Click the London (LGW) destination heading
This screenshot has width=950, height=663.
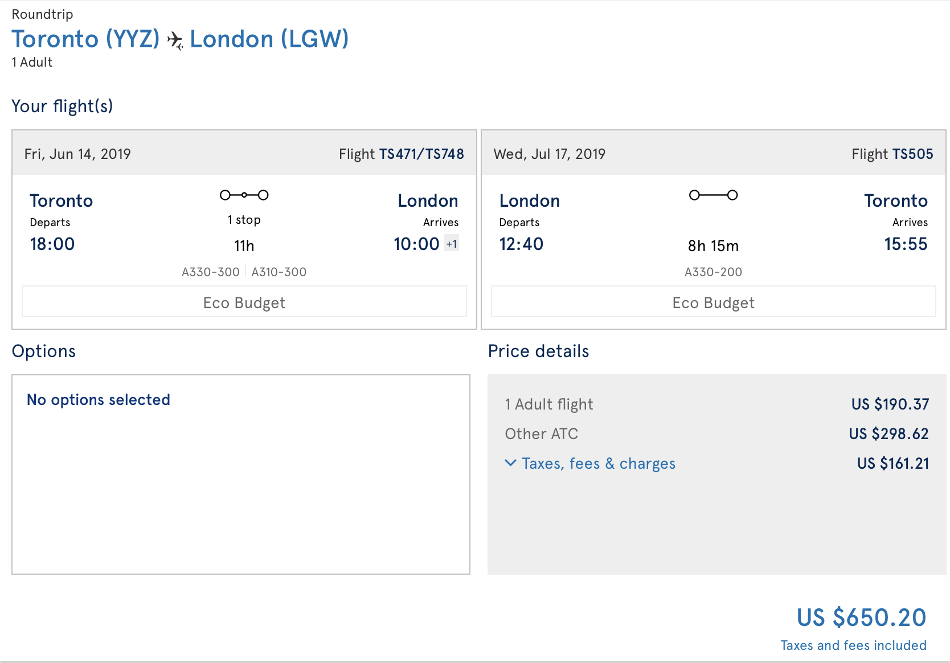tap(269, 39)
